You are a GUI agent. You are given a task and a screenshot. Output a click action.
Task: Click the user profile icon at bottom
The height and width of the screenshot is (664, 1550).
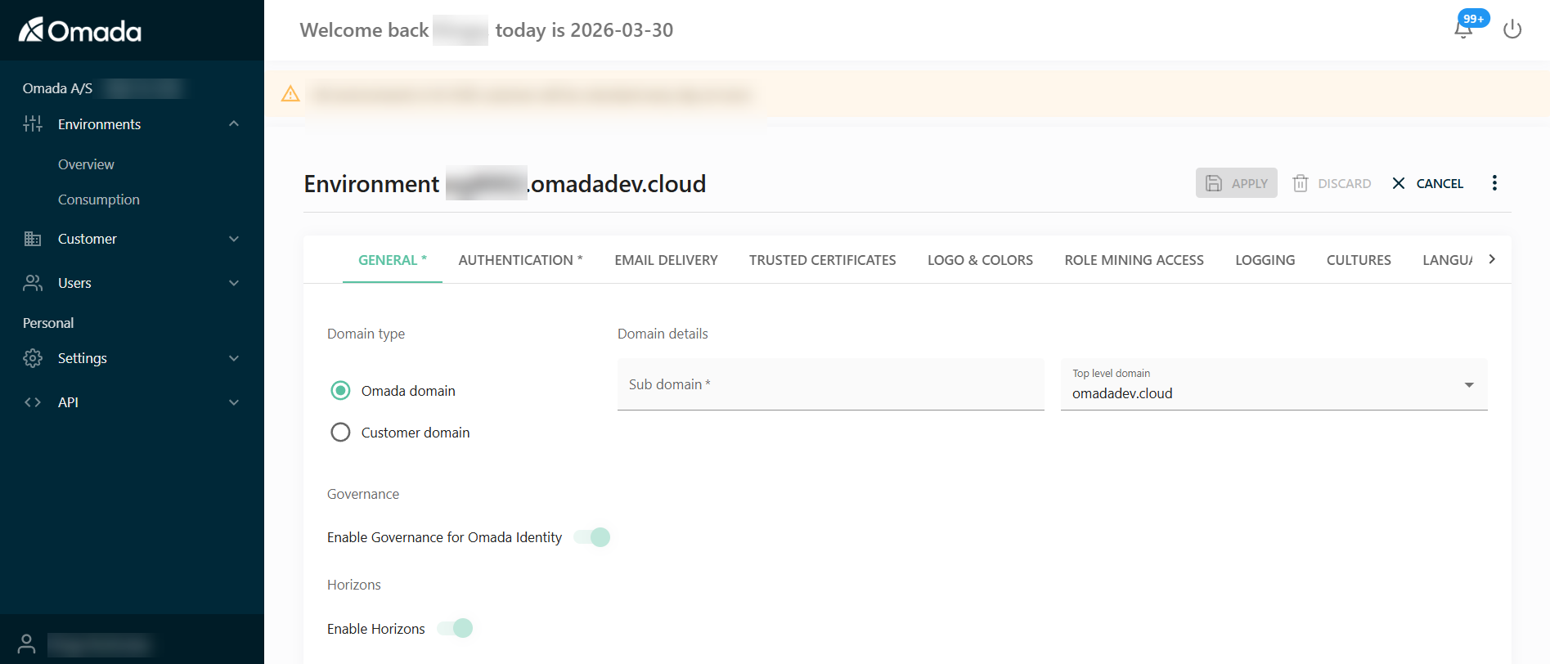coord(27,644)
